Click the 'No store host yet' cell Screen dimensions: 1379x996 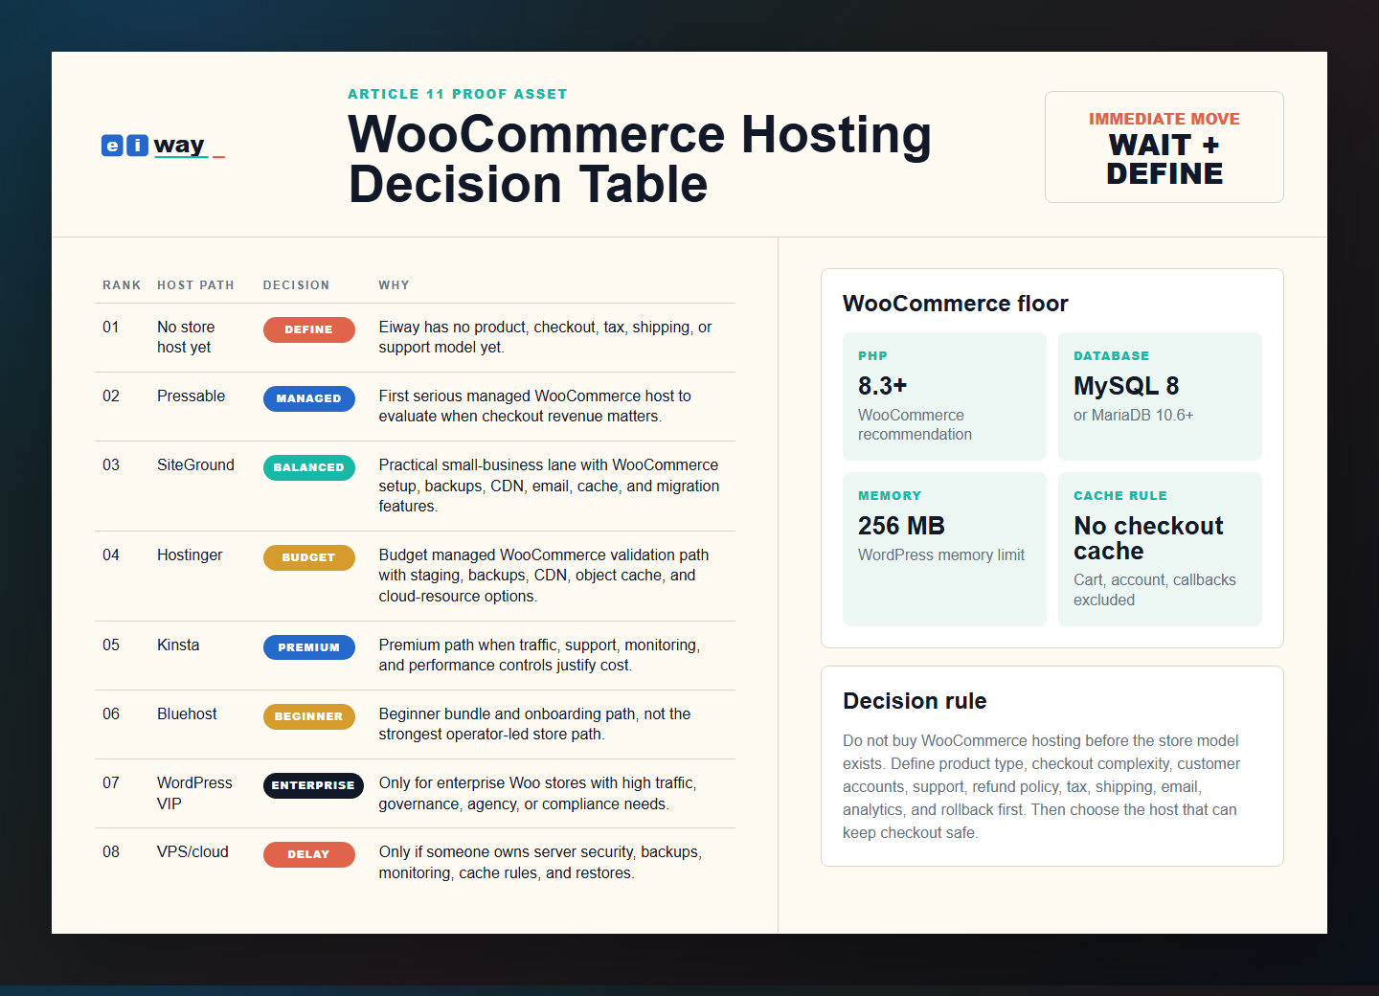186,337
